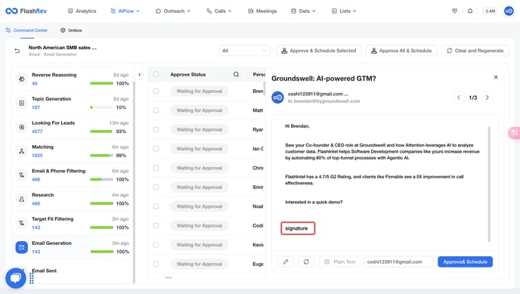
Task: Go to the next email arrow
Action: [x=487, y=97]
